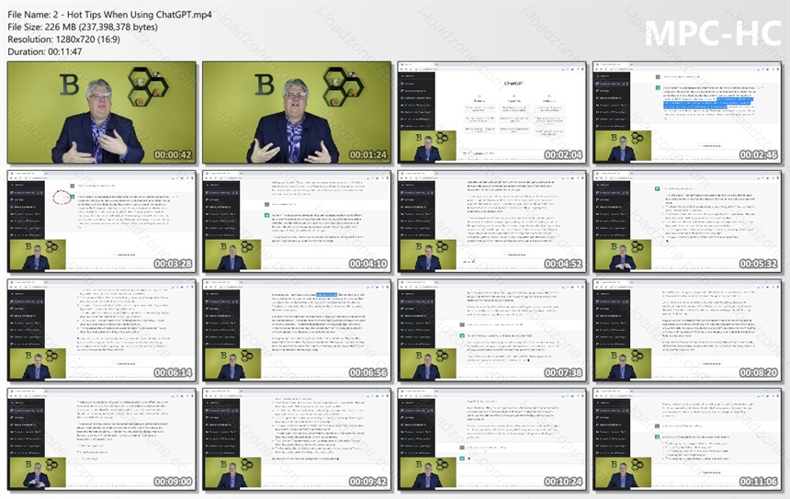Screen dimensions: 790x499
Task: Click the 'File Name: 2 - Hot Tips When Using ChatGPT.mp4' line
Action: pos(109,15)
